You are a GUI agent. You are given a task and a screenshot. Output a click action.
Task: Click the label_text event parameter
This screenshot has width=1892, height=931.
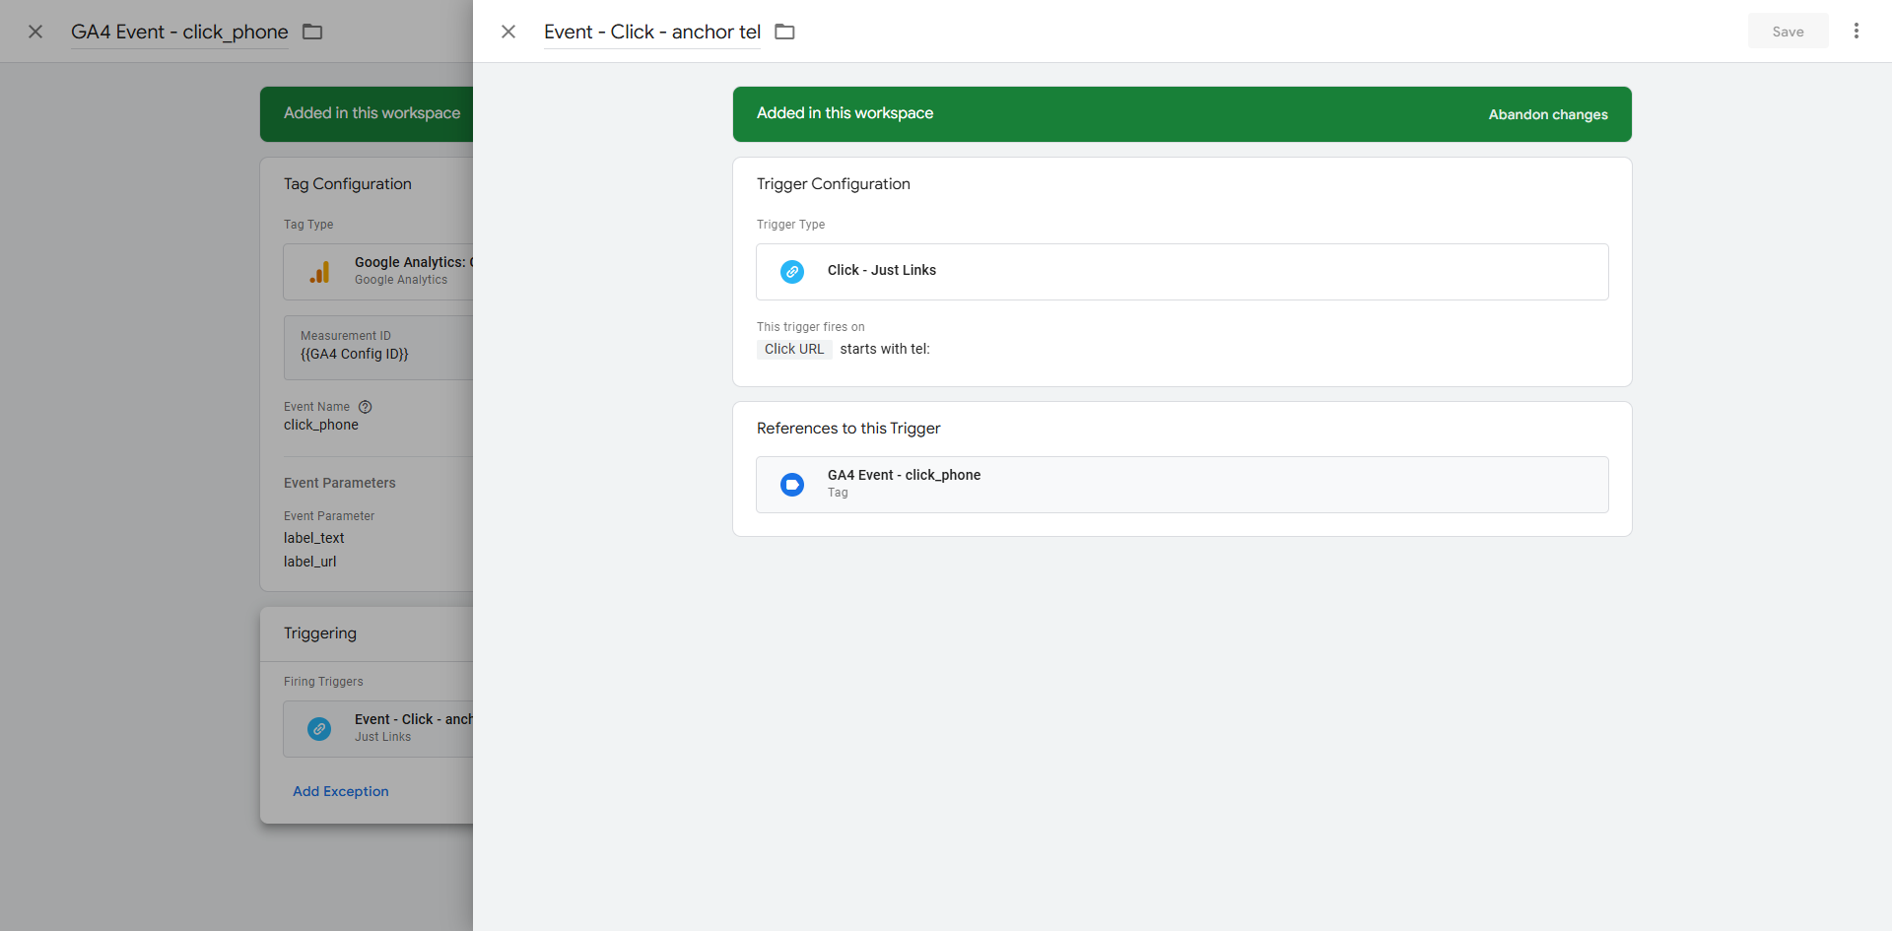(314, 538)
